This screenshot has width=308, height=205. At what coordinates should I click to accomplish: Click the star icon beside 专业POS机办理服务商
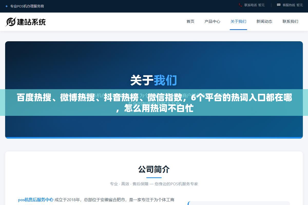[6, 6]
